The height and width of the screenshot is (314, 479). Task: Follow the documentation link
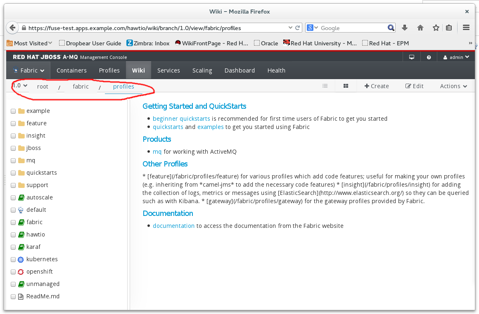[173, 225]
